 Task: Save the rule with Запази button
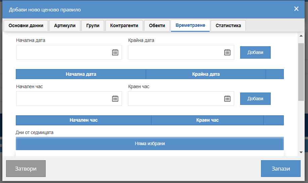click(281, 169)
